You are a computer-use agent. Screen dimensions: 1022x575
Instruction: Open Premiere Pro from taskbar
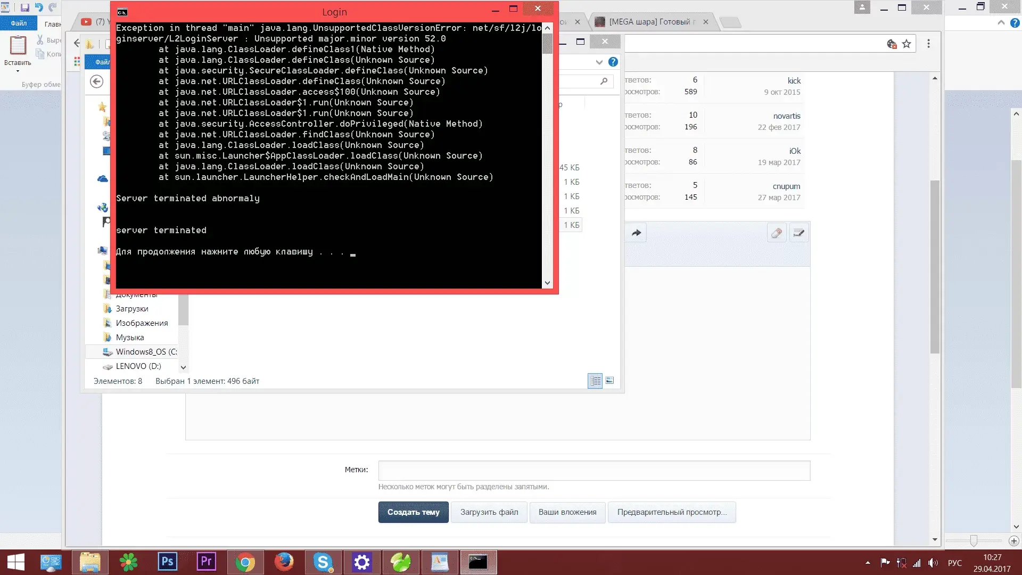tap(206, 562)
